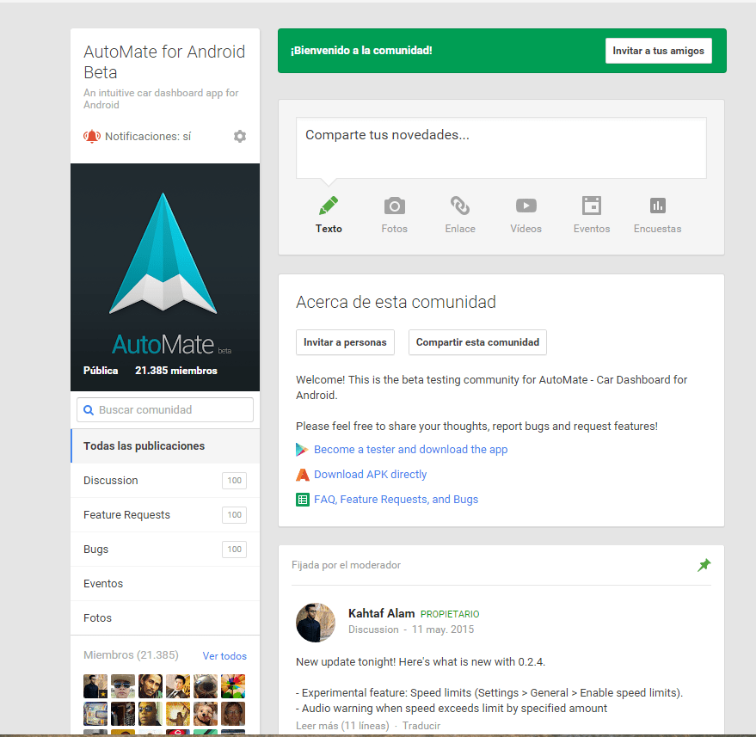Open the Discussion category
This screenshot has width=756, height=737.
[x=165, y=481]
